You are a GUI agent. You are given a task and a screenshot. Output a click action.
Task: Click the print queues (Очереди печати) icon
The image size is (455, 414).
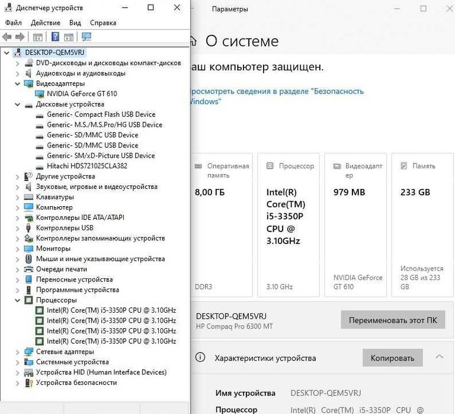click(x=28, y=269)
